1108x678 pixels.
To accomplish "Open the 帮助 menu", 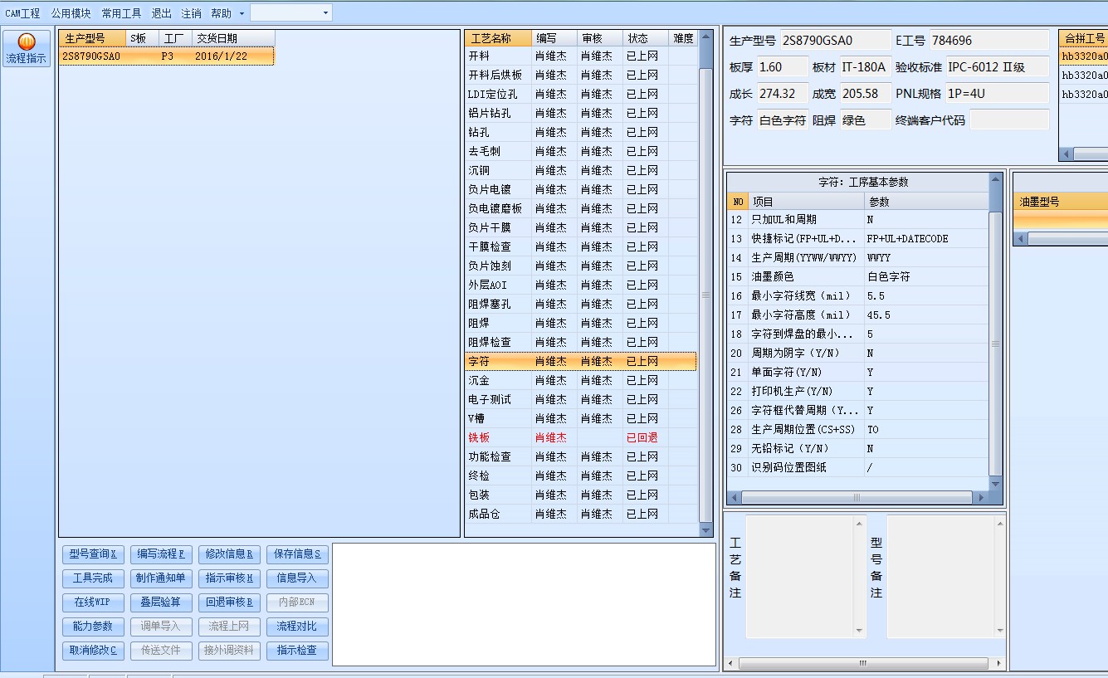I will click(222, 13).
